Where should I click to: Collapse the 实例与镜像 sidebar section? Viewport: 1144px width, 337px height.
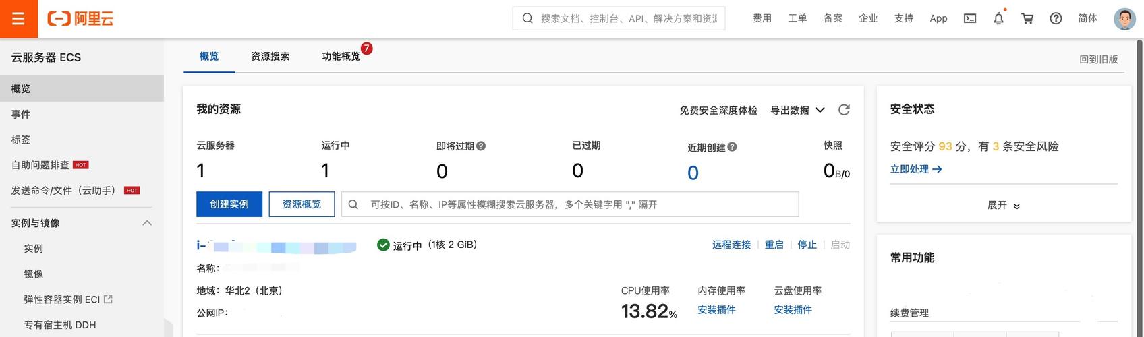pyautogui.click(x=147, y=223)
